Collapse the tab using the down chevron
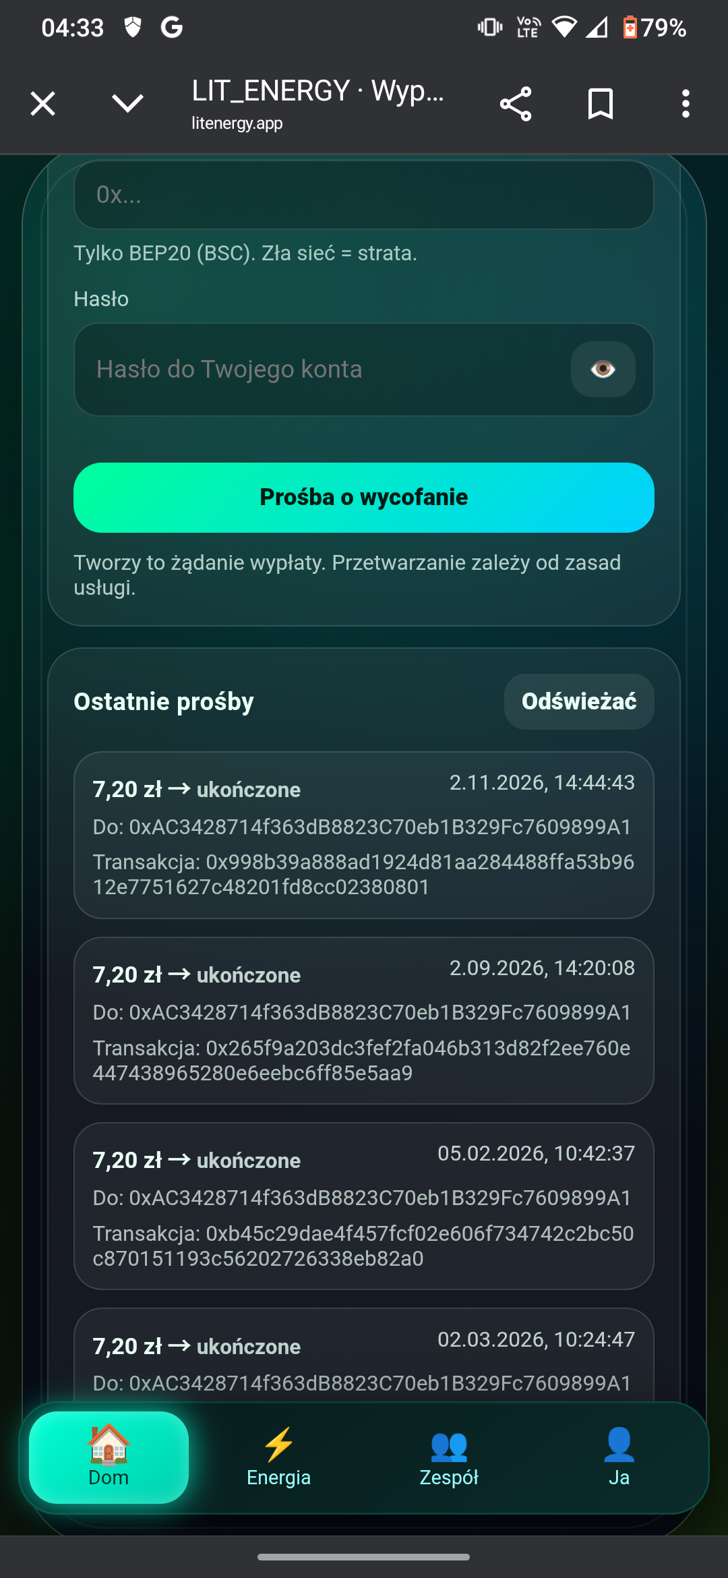The height and width of the screenshot is (1578, 728). click(x=127, y=104)
